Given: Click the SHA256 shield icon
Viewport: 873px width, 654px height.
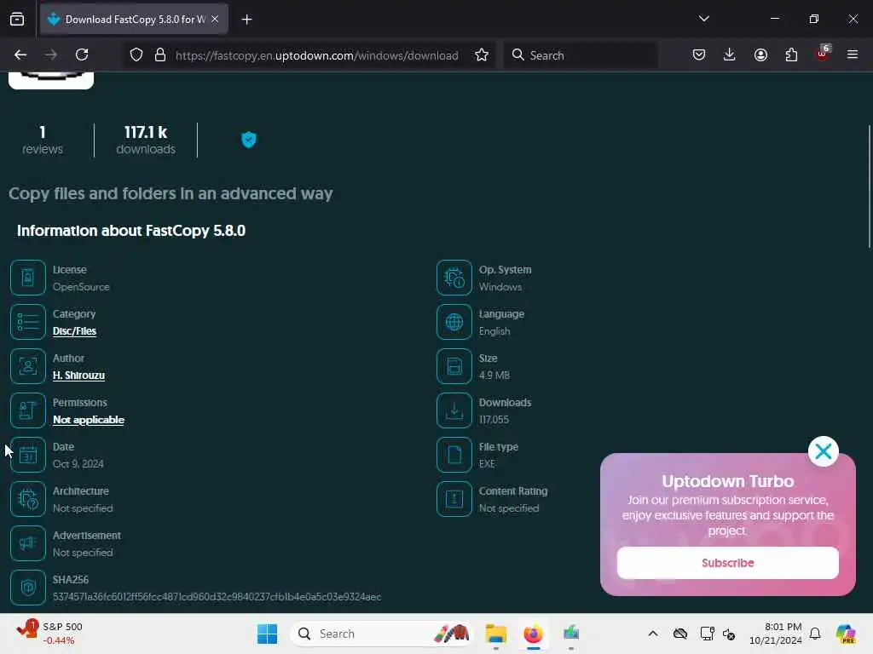Looking at the screenshot, I should 28,588.
